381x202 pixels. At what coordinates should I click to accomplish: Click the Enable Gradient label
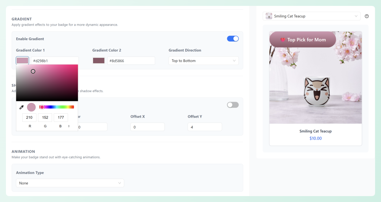click(x=30, y=39)
